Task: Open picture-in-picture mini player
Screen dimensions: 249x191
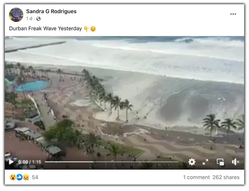Action: pyautogui.click(x=220, y=162)
